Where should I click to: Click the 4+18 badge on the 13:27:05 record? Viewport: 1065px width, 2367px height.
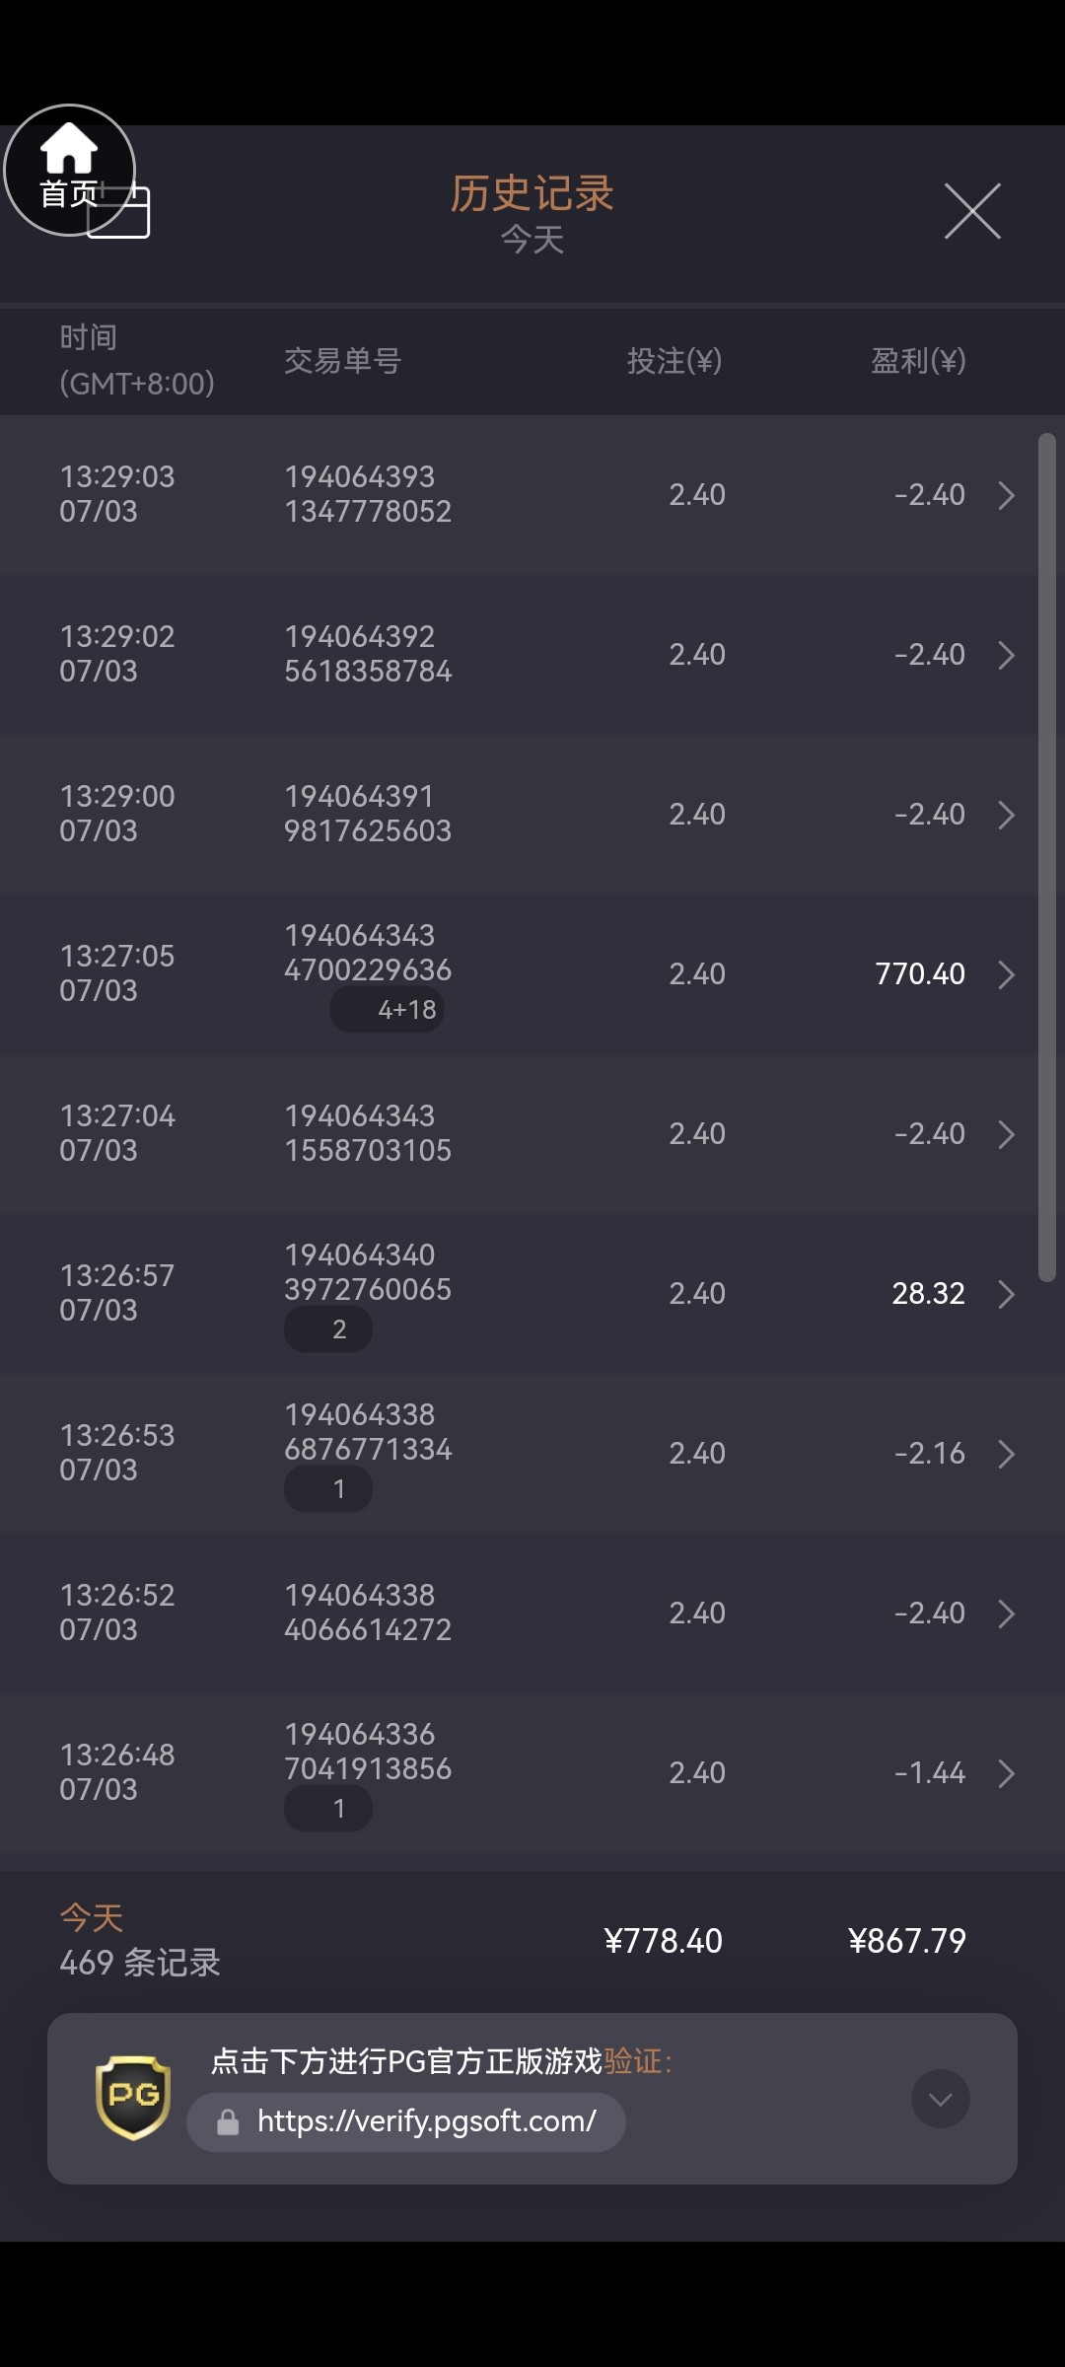[x=388, y=1010]
